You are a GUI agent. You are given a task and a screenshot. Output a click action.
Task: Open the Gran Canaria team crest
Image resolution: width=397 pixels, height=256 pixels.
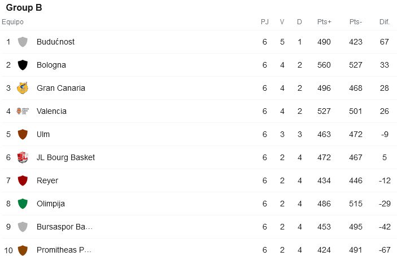click(x=23, y=88)
